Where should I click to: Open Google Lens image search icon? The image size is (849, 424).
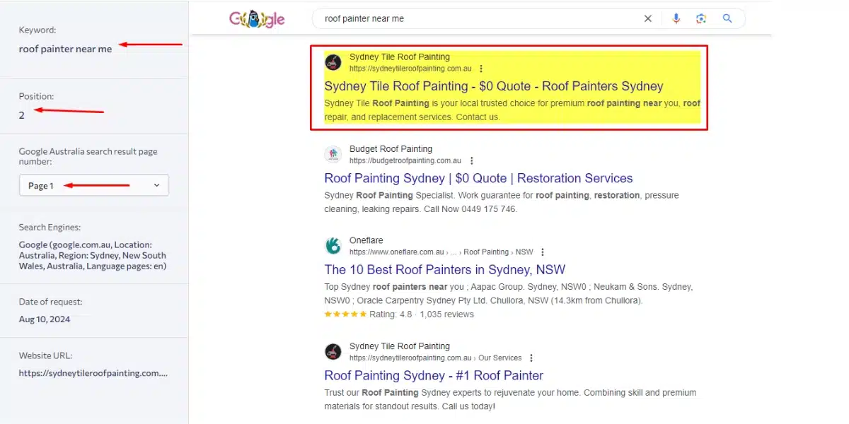pyautogui.click(x=701, y=19)
